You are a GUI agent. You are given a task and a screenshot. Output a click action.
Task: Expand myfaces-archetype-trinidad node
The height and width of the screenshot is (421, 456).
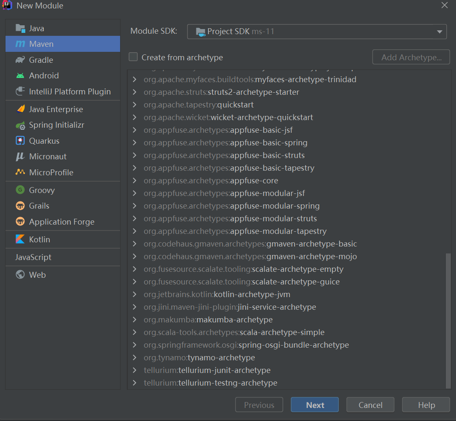[x=134, y=79]
